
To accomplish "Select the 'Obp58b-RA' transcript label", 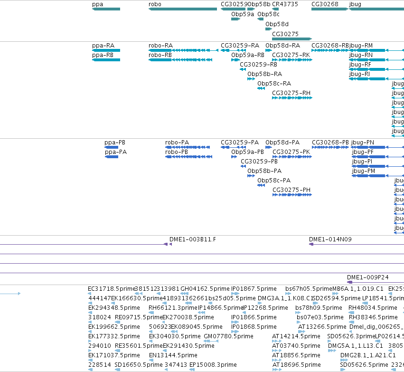I will pos(264,74).
